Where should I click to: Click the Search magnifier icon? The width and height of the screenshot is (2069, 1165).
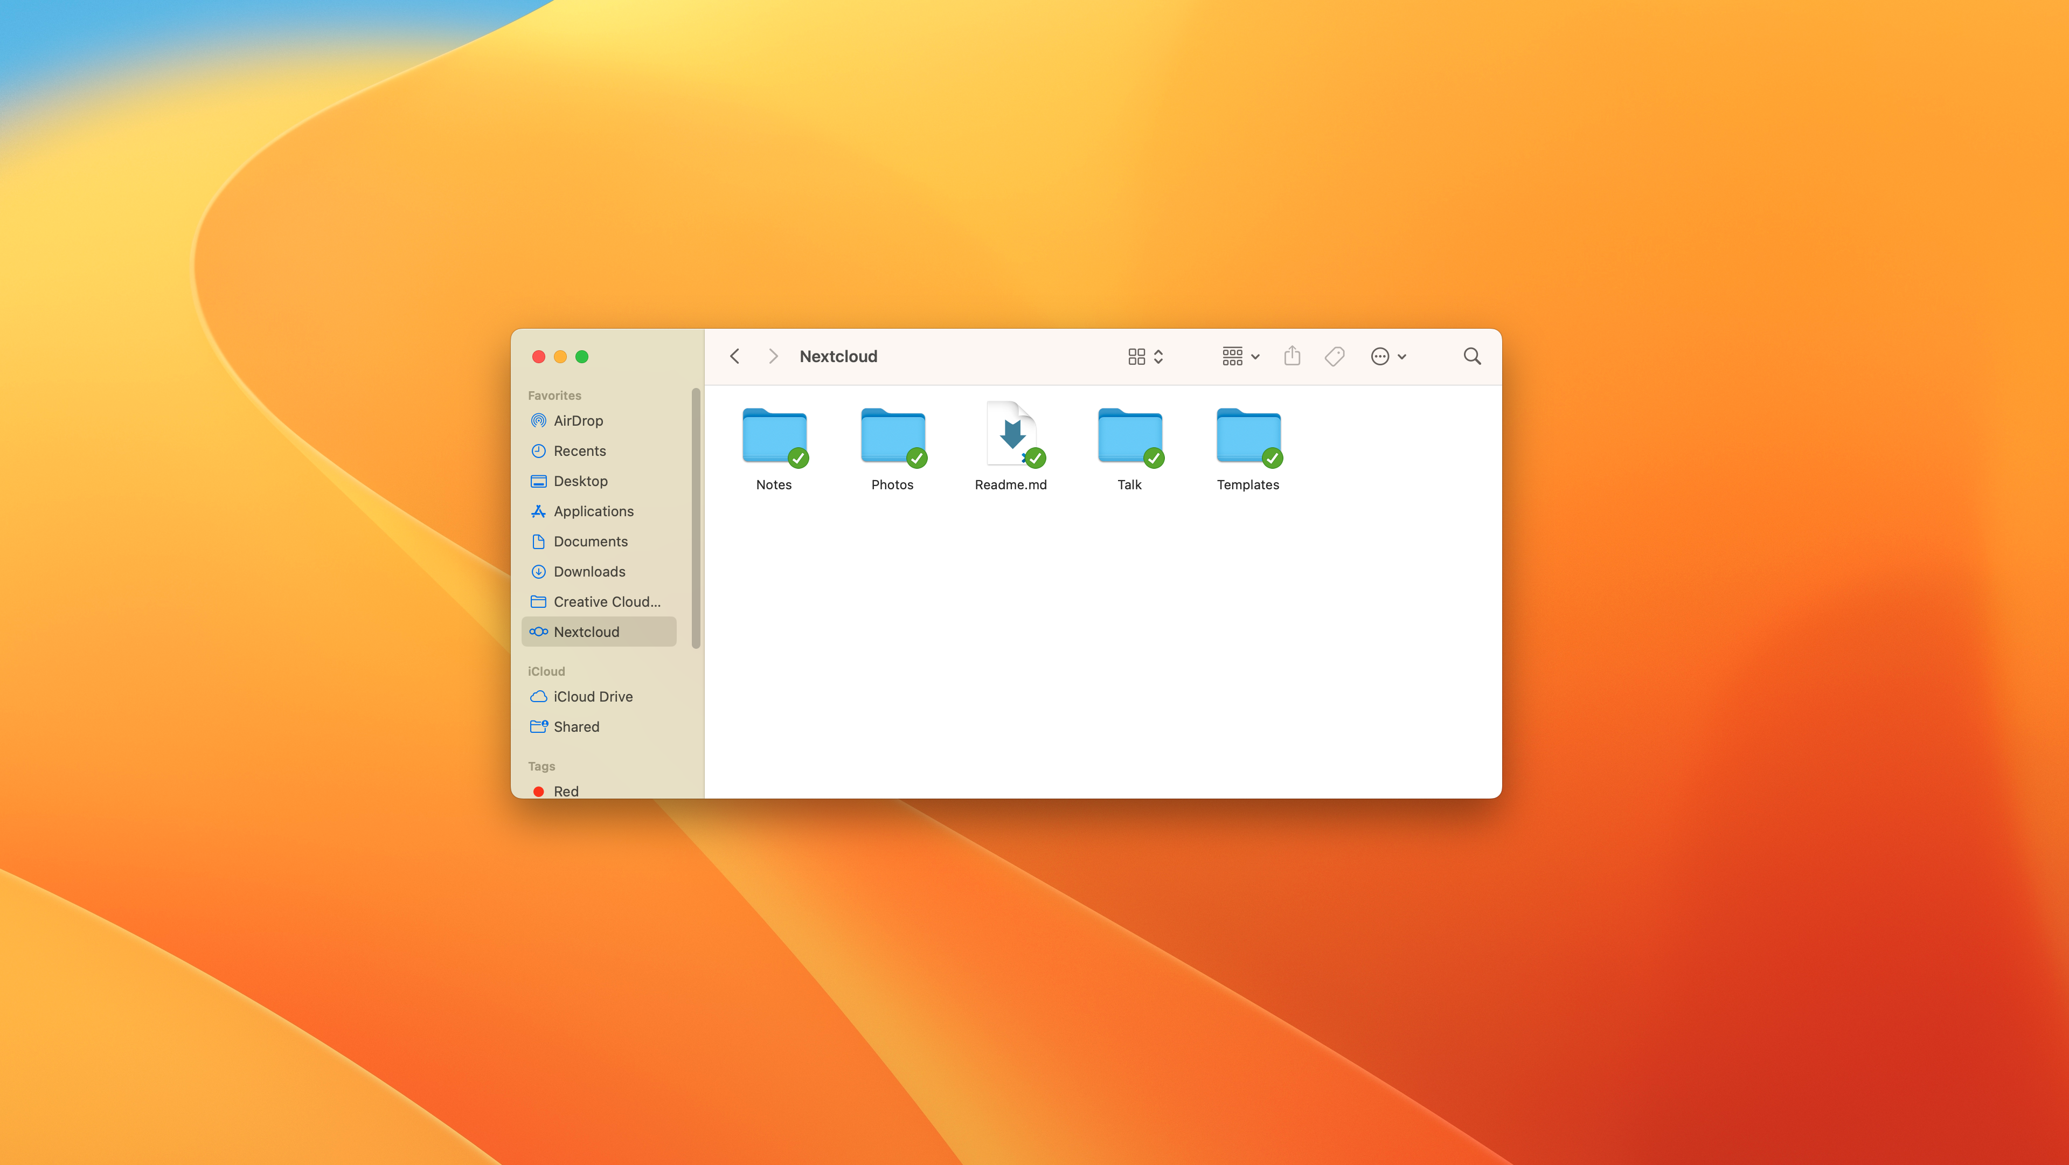tap(1471, 356)
